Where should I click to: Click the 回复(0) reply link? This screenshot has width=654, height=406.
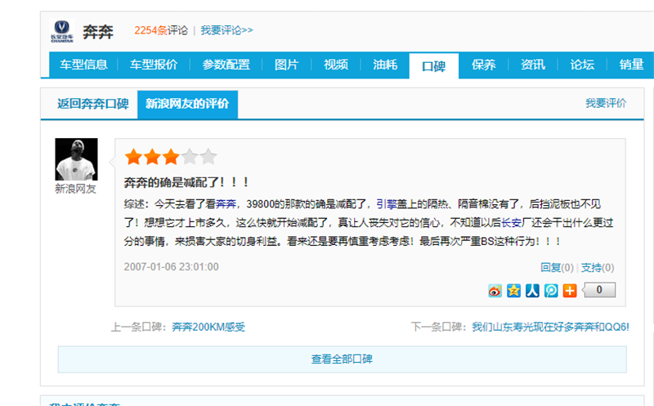pyautogui.click(x=557, y=268)
